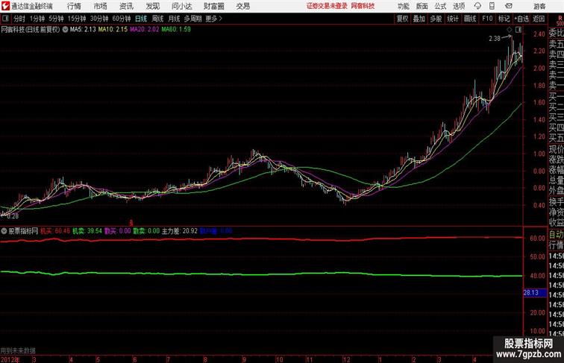
Task: Open the 交易 menu
Action: click(x=243, y=6)
